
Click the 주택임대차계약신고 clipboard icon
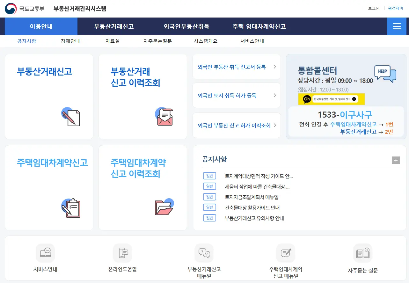coord(70,208)
